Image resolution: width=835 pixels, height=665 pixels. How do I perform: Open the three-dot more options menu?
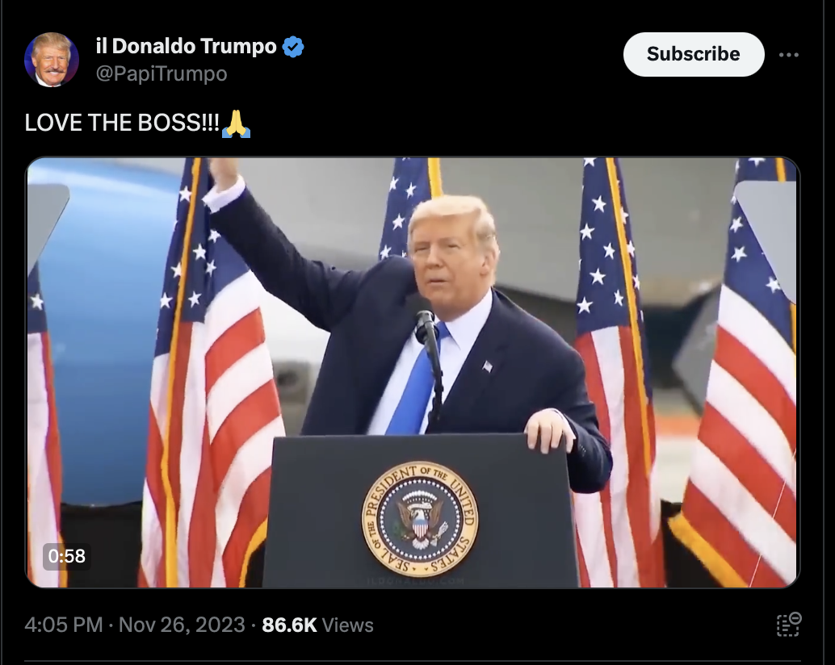pos(788,55)
